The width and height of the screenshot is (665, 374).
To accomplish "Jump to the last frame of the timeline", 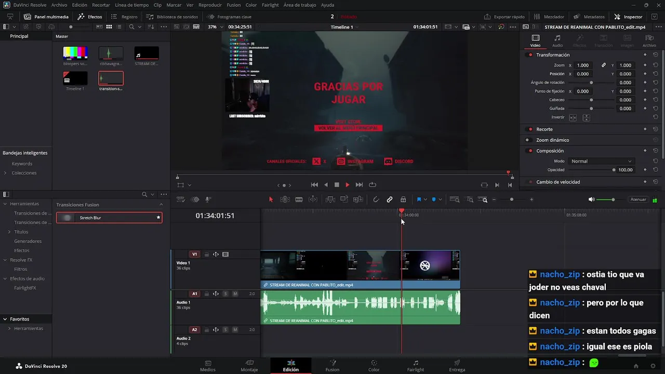I will click(x=359, y=185).
